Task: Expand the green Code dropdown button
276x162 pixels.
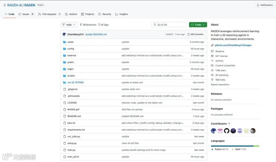Action: (198, 25)
